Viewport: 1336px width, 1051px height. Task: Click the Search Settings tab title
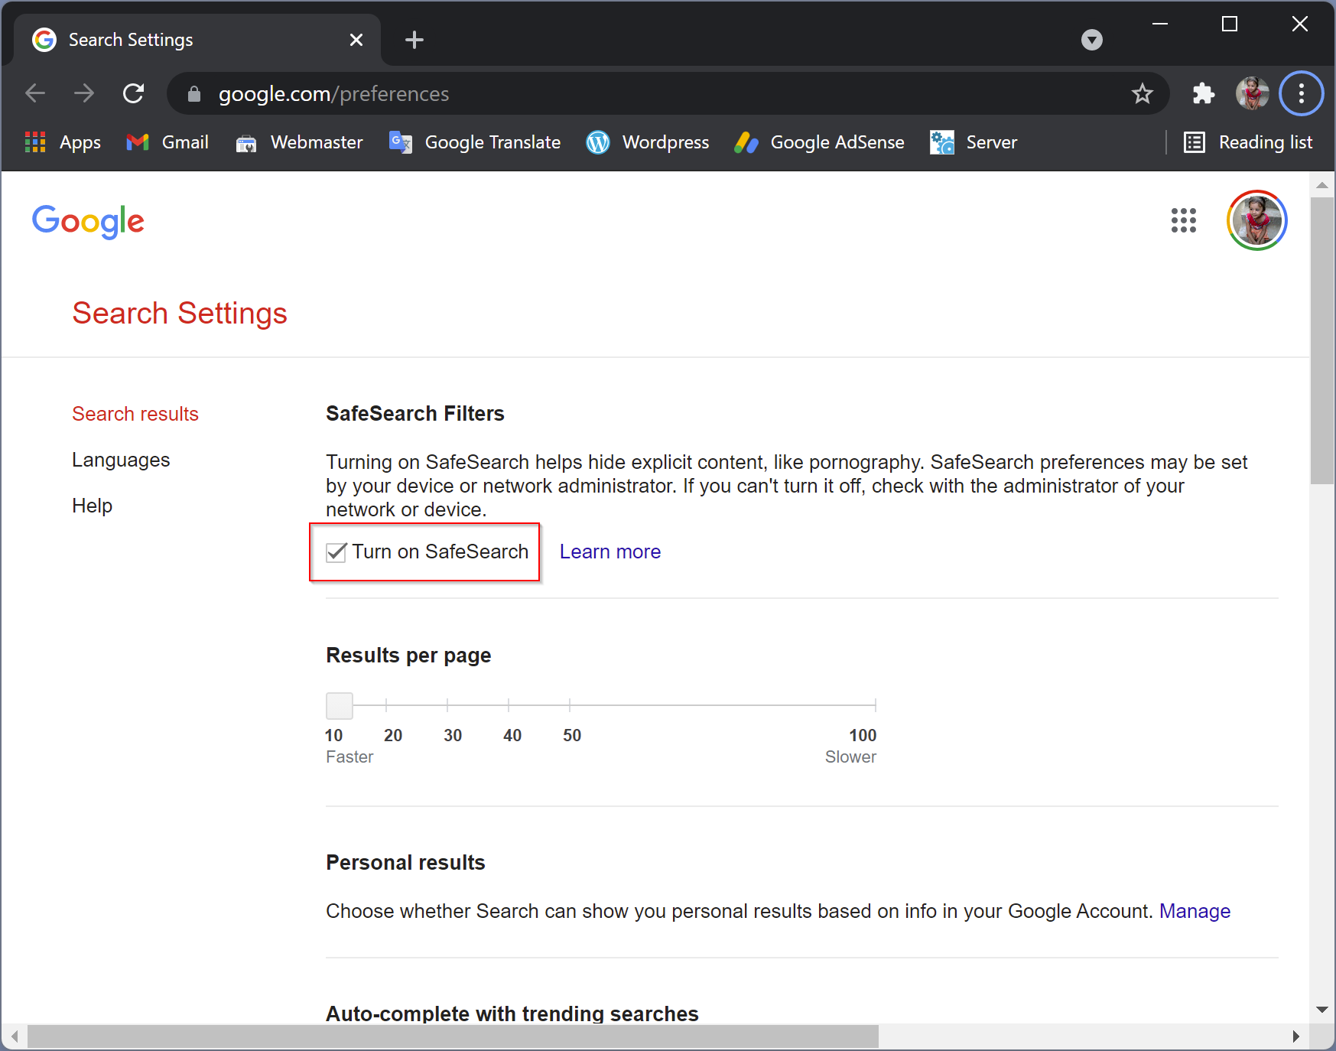tap(131, 40)
